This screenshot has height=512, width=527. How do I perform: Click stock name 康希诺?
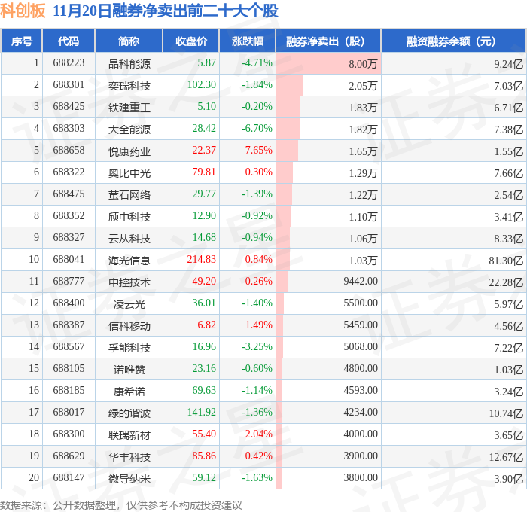(x=129, y=392)
